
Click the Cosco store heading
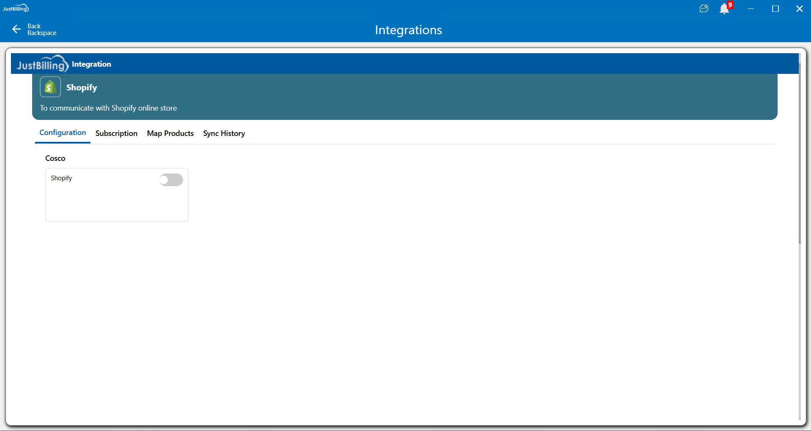click(55, 158)
